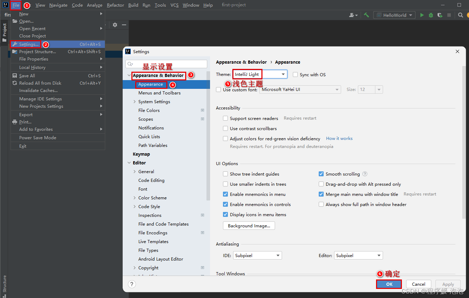Close the Settings dialog

pyautogui.click(x=457, y=51)
